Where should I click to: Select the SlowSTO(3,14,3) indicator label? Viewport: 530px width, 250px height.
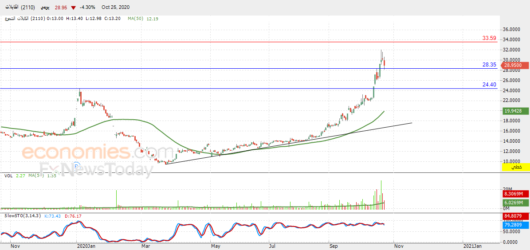[x=21, y=216]
